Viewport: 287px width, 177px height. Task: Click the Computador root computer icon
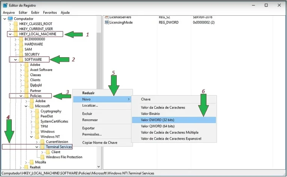[10, 18]
